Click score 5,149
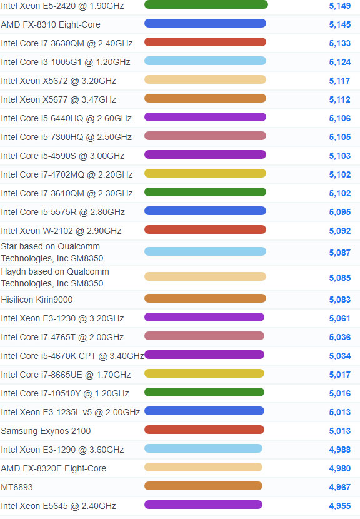The width and height of the screenshot is (360, 519). pos(340,6)
